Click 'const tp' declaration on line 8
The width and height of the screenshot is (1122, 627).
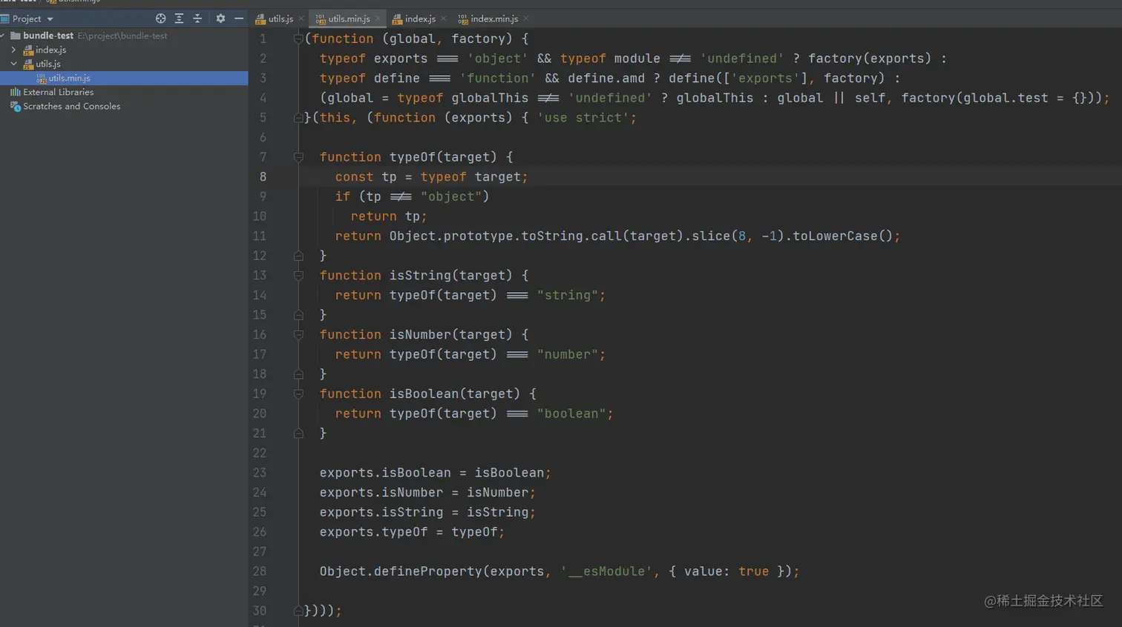[x=366, y=177]
